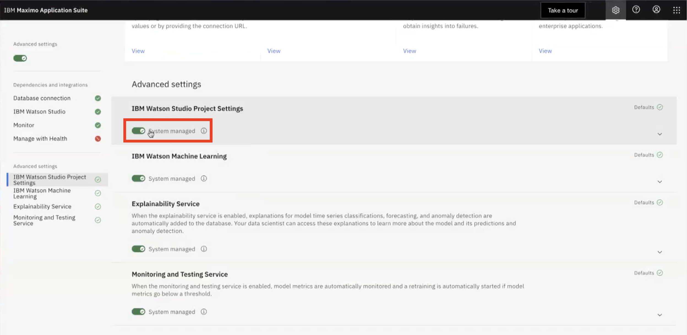687x335 pixels.
Task: Toggle System managed for Monitoring and Testing Service
Action: pos(138,312)
